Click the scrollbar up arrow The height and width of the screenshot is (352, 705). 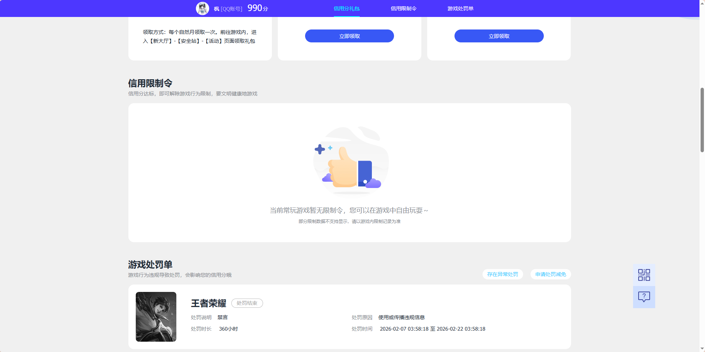pyautogui.click(x=702, y=3)
